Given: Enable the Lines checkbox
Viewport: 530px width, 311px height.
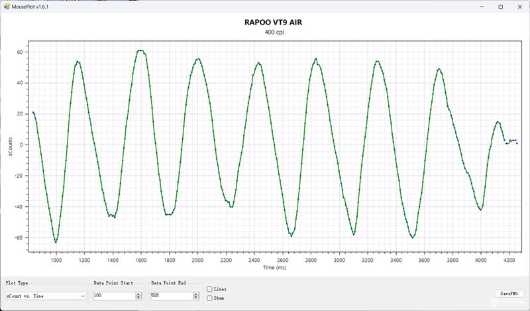Looking at the screenshot, I should pos(209,289).
